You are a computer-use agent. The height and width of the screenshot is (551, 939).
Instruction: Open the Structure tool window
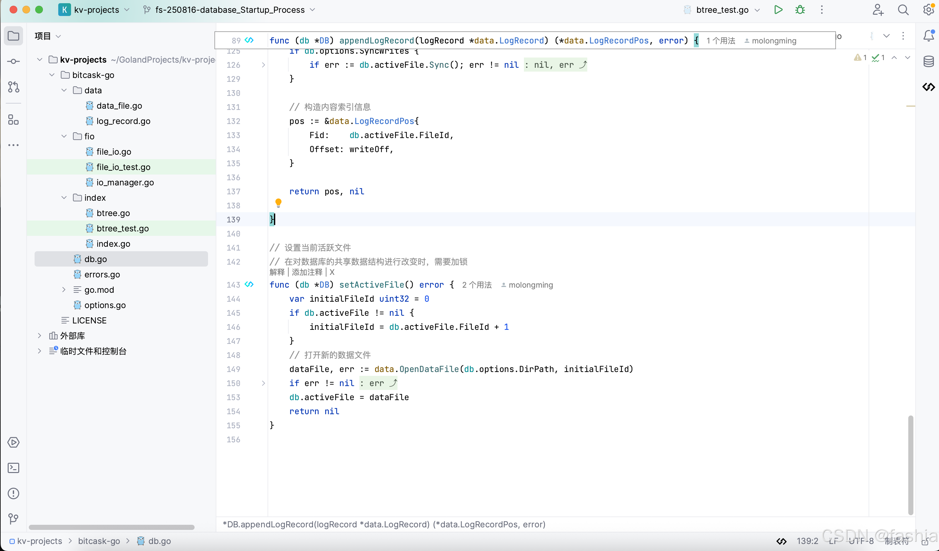pos(13,120)
